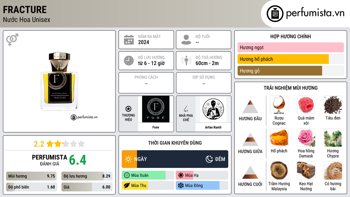
Task: Click the star badge icon above Thương hiệu
Action: click(129, 109)
